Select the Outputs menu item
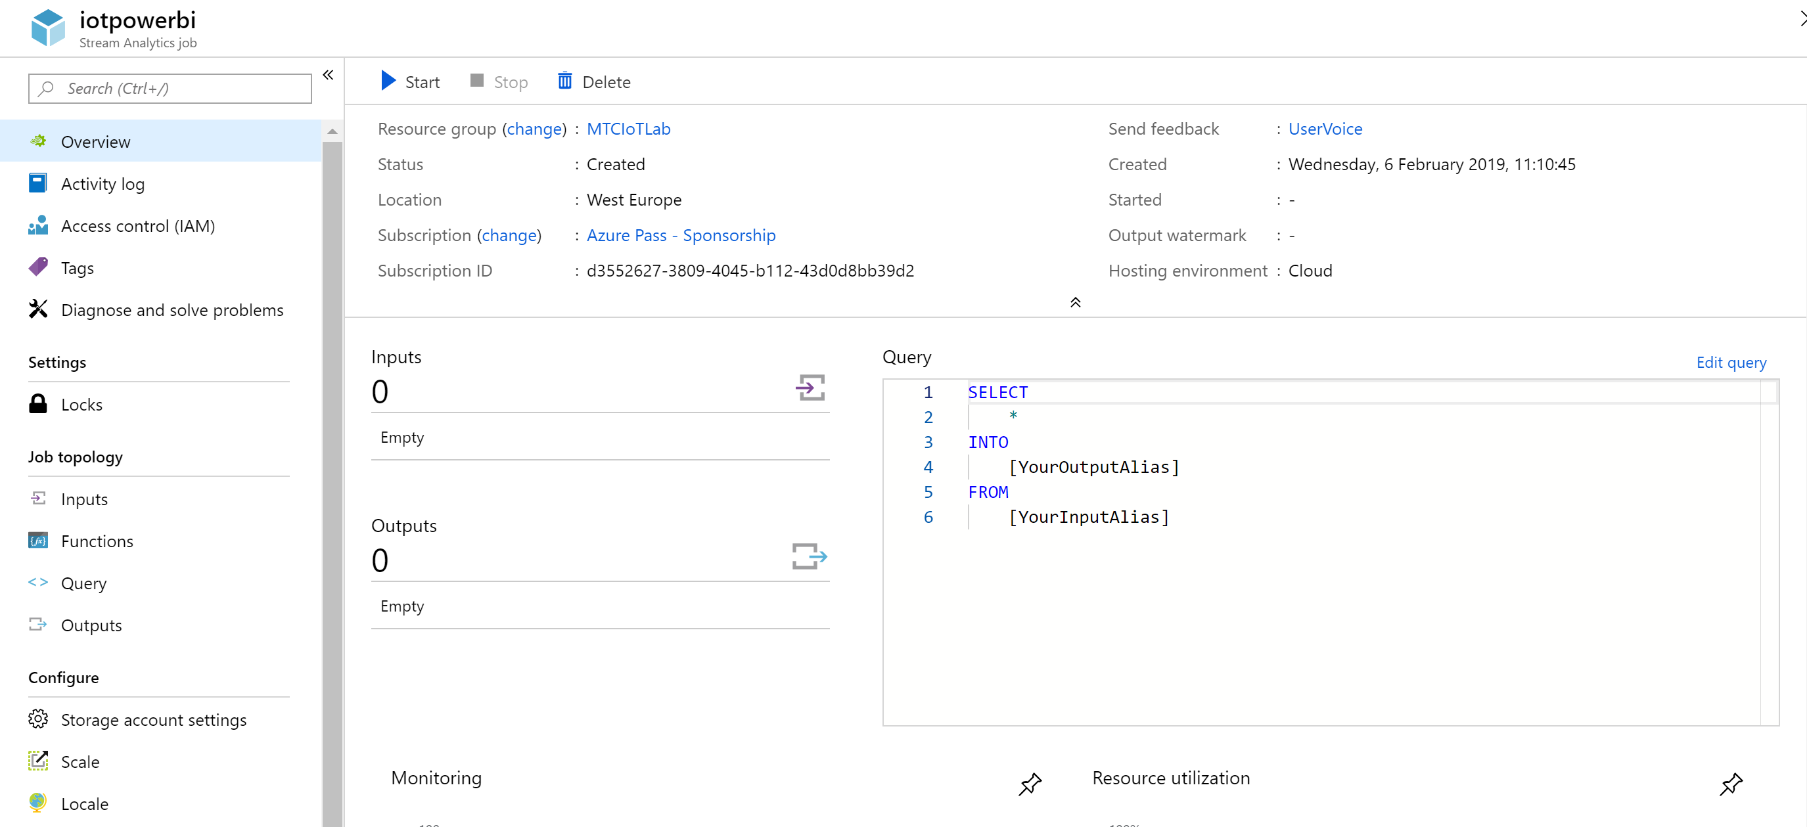This screenshot has width=1807, height=827. point(92,625)
